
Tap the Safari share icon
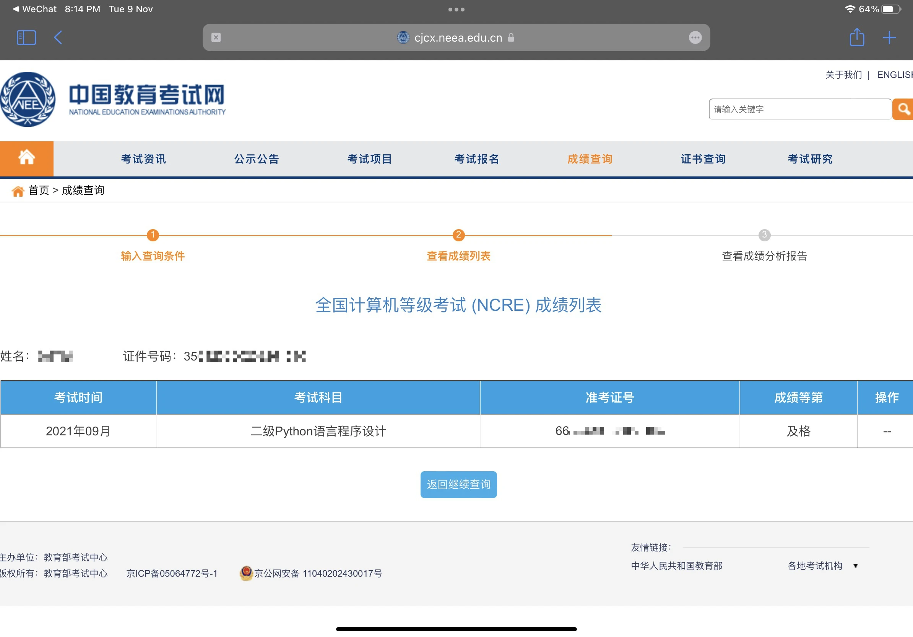point(856,37)
